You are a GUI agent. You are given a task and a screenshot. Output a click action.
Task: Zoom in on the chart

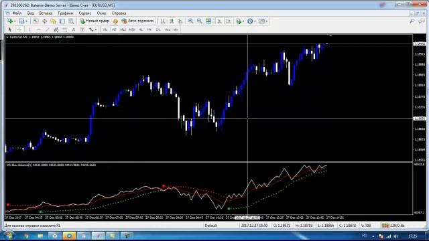(190, 21)
